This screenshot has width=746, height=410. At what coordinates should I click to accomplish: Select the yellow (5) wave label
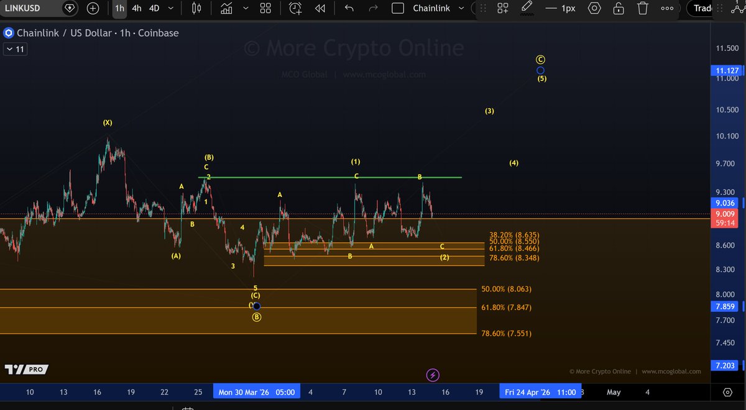(x=542, y=79)
